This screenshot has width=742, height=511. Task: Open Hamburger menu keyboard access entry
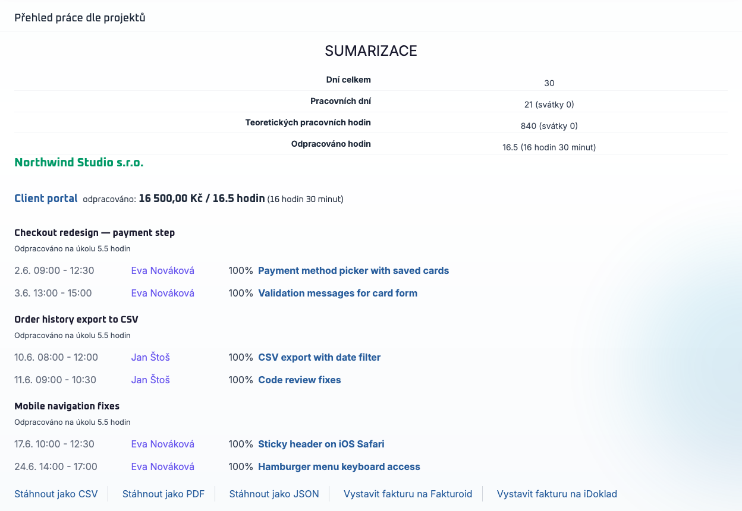[339, 467]
